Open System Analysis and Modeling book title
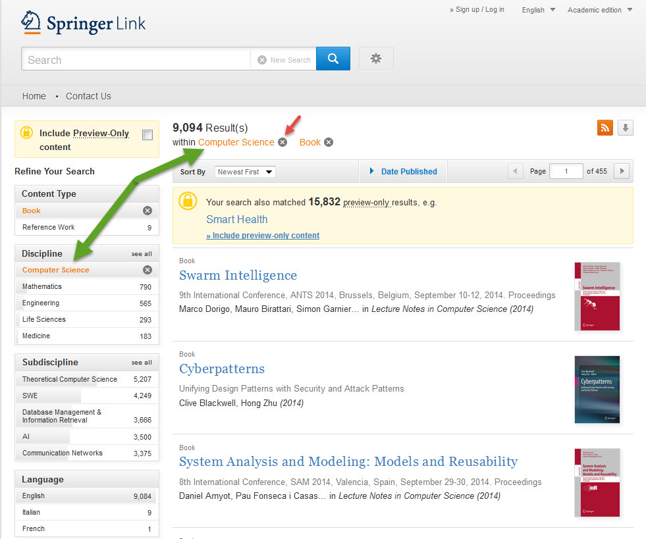 [x=348, y=461]
